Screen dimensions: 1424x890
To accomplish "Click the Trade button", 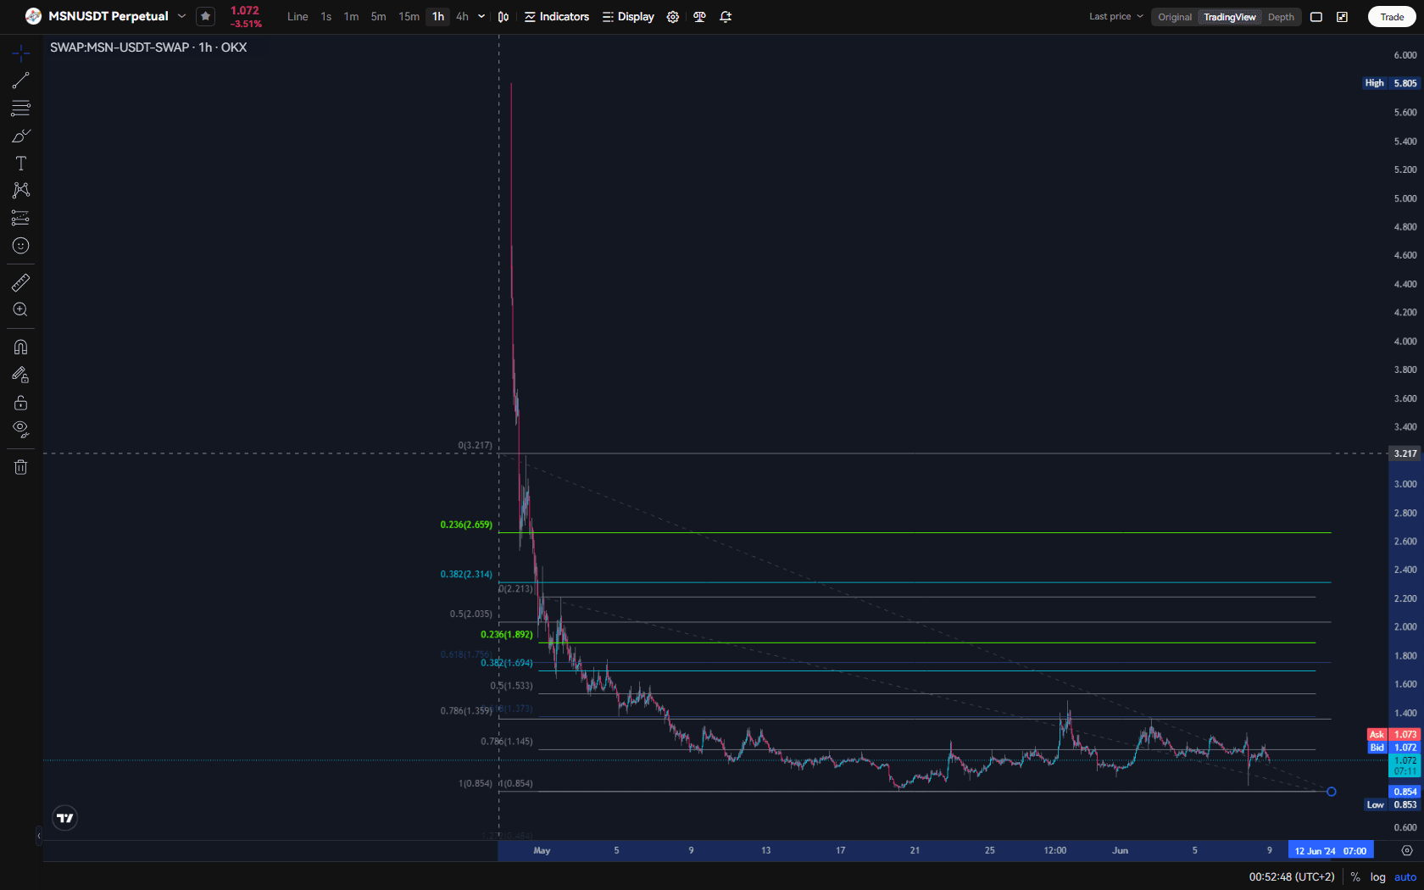I will pos(1392,17).
